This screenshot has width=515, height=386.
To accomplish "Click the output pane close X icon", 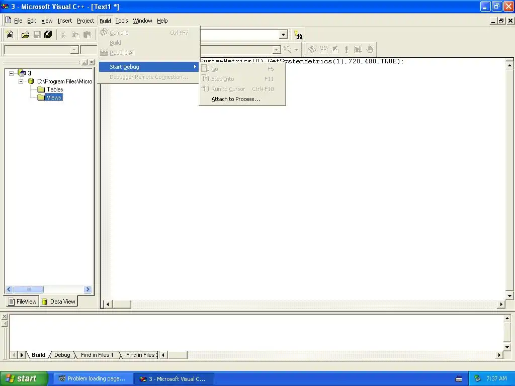I will pos(4,317).
